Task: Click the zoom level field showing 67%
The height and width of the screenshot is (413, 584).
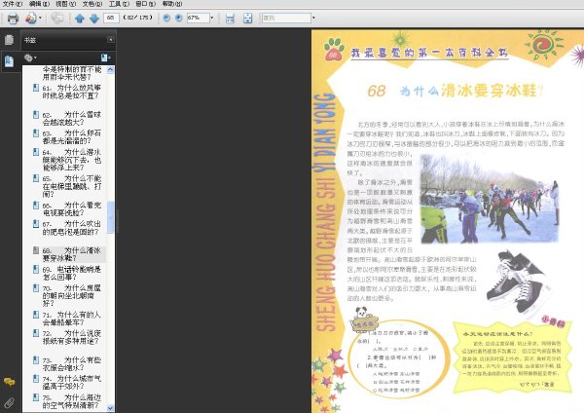Action: (x=198, y=18)
